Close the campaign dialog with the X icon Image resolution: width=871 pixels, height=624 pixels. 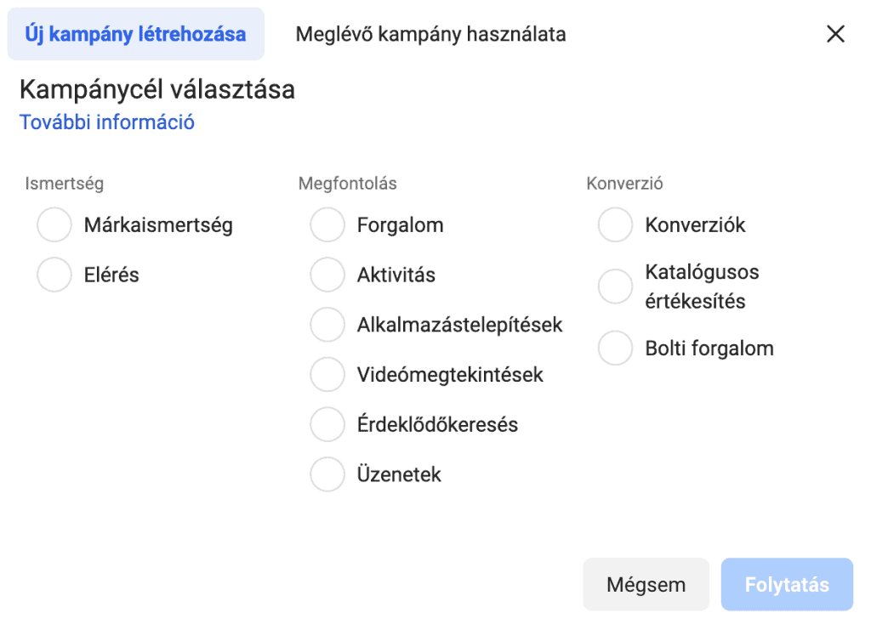(835, 34)
